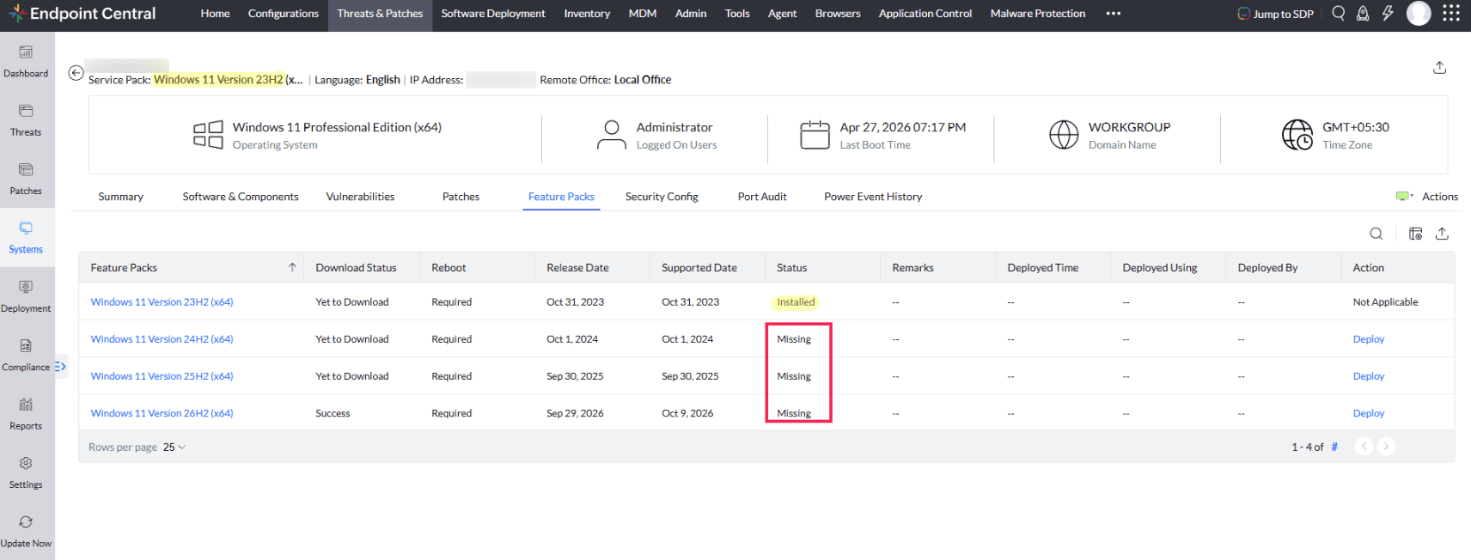Click the lightning quick actions icon
The image size is (1471, 560).
pos(1388,13)
